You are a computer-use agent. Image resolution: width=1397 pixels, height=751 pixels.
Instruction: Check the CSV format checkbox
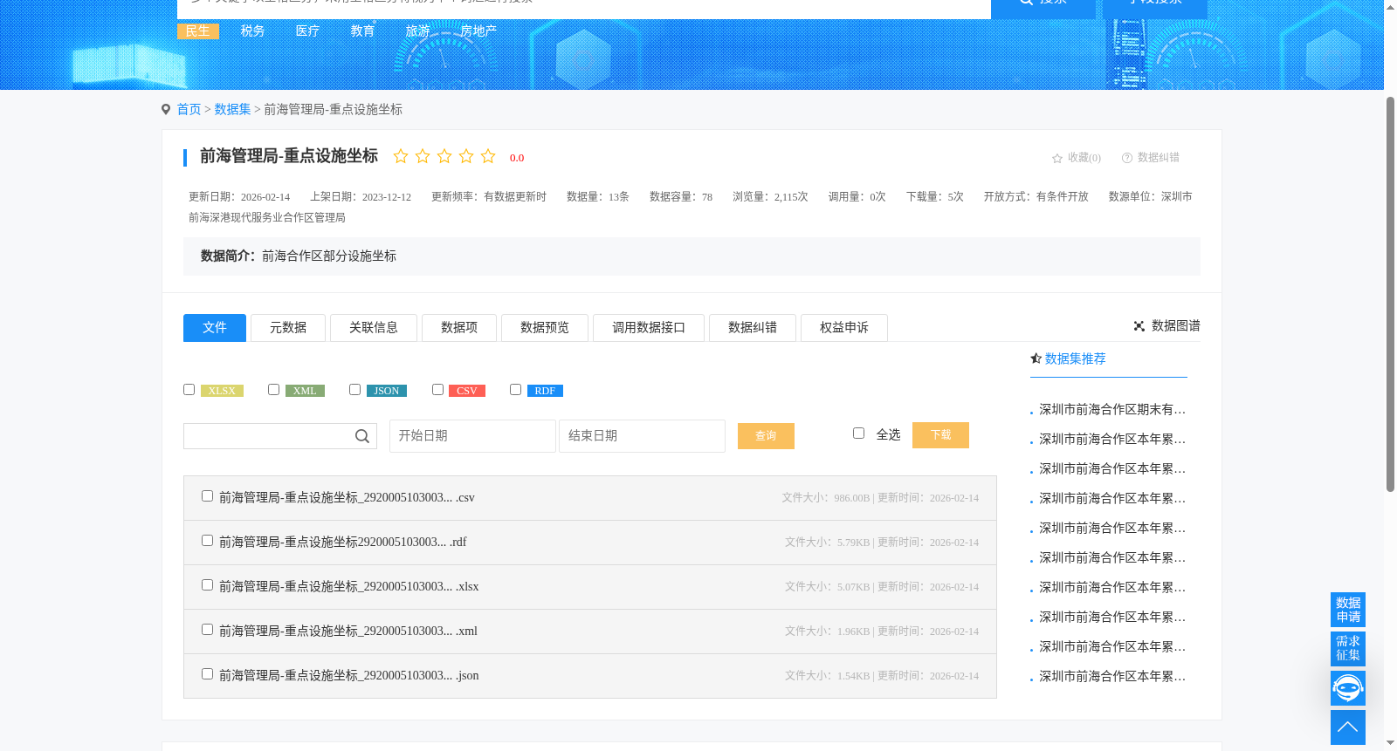click(437, 390)
